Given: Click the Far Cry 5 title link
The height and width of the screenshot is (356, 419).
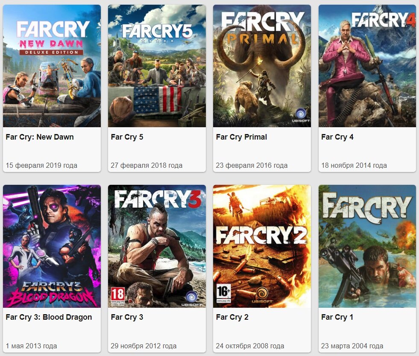Looking at the screenshot, I should 127,137.
